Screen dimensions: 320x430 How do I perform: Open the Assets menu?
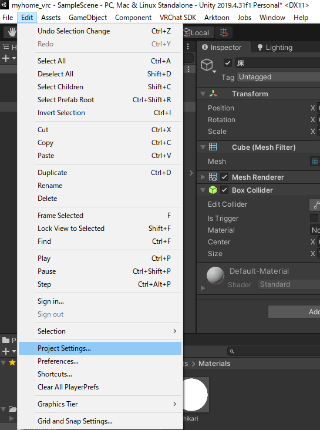point(50,18)
